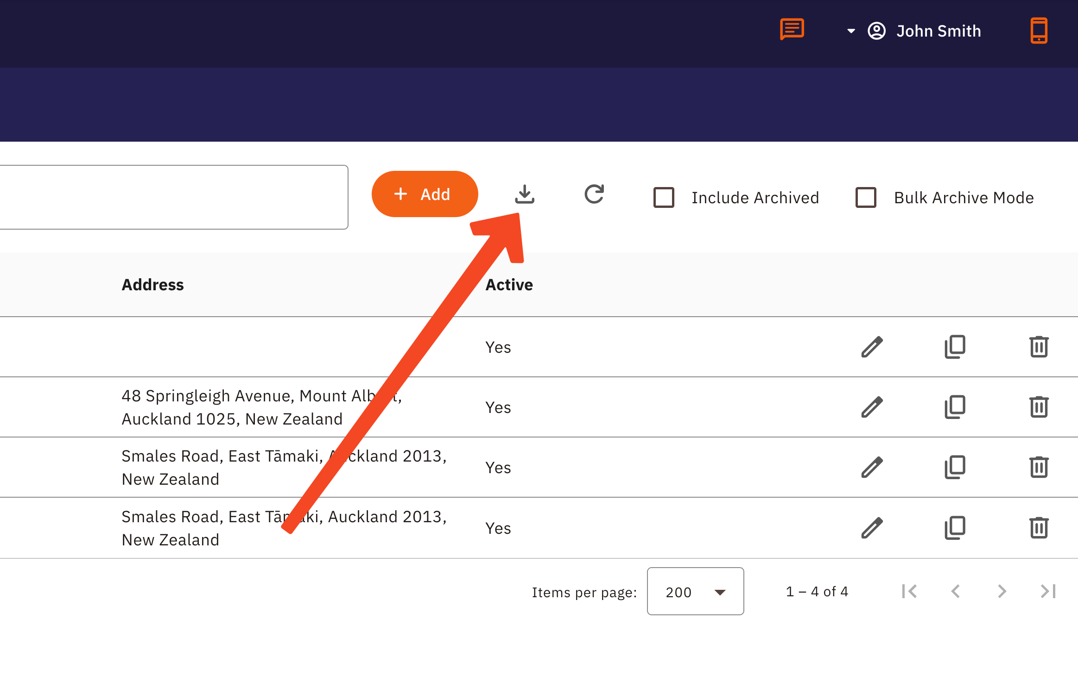
Task: Sort by the Active column header
Action: click(x=509, y=285)
